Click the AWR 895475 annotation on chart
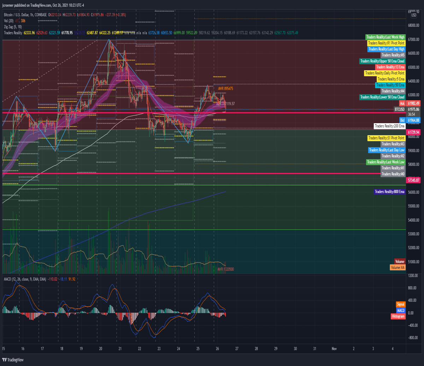 tap(225, 89)
